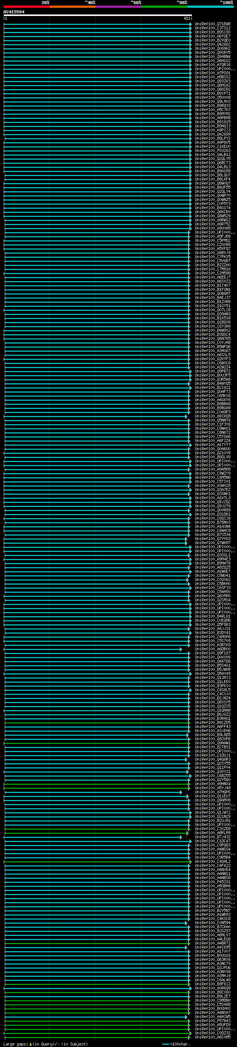This screenshot has width=237, height=1047.
Task: Select the query label AV415594
Action: [14, 12]
